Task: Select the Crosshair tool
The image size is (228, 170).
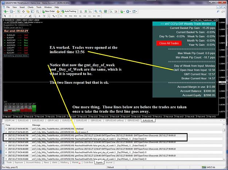Action: point(10,16)
